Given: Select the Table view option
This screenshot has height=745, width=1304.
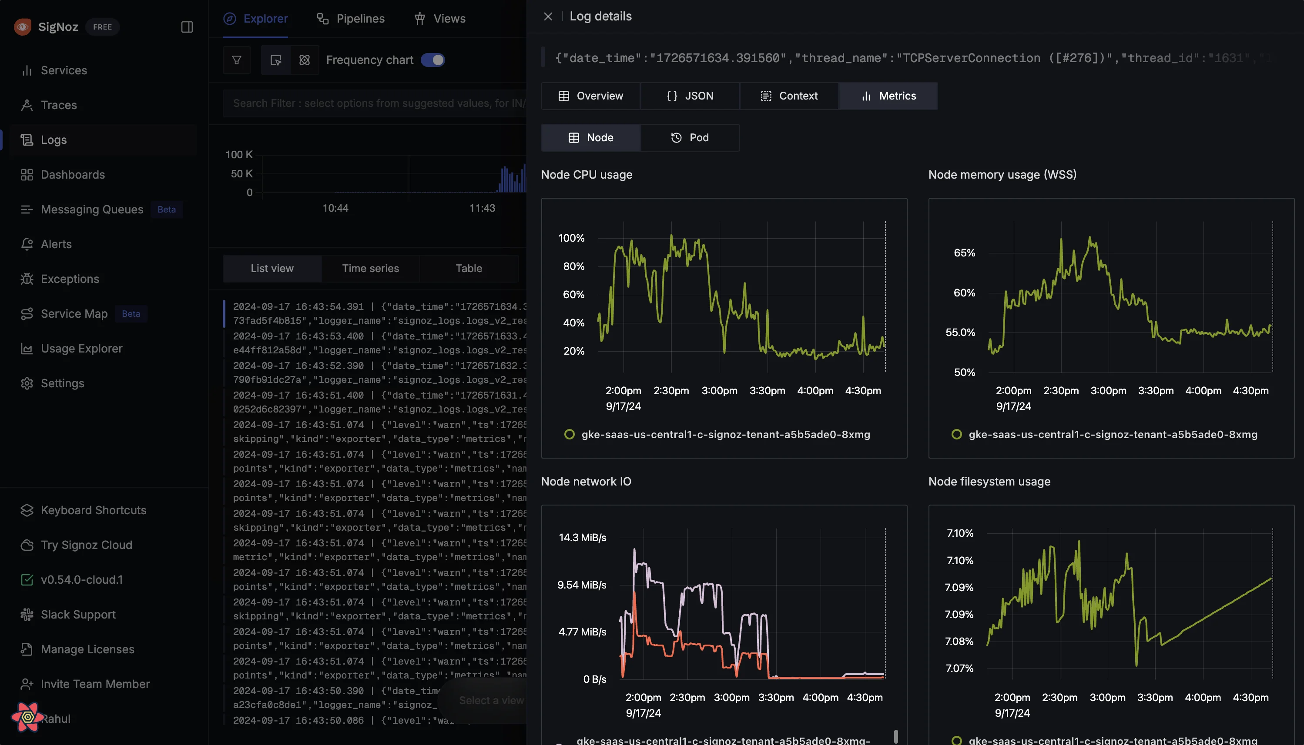Looking at the screenshot, I should (469, 268).
